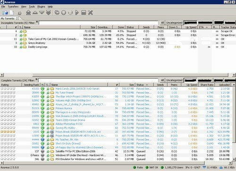This screenshot has width=236, height=171.
Task: Click the Azureus 2.5.0.0 version text
Action: 10,167
